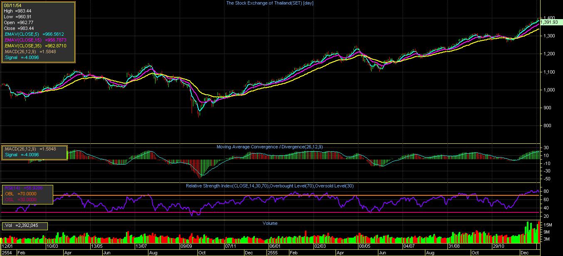Click the "Relative Strength Index" panel title
Screen dimensions: 563x256
tap(269, 186)
